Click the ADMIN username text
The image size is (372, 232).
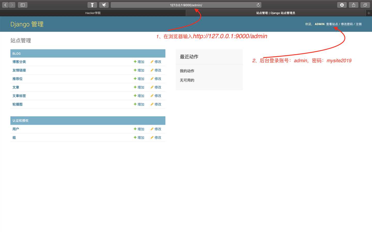tap(320, 24)
